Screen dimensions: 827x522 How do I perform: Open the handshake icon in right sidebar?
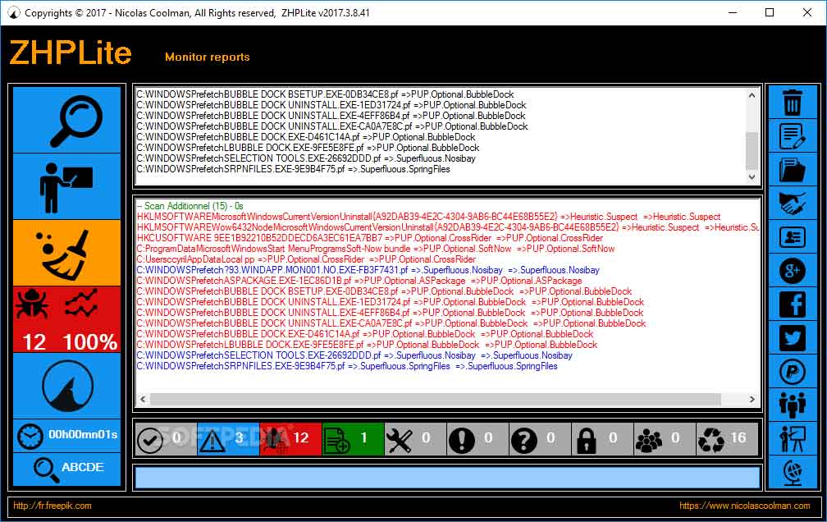click(x=792, y=204)
